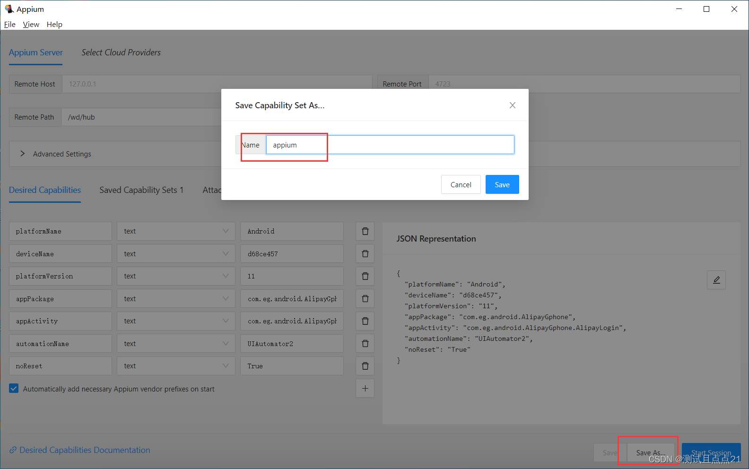Open type dropdown for platformVersion

click(x=176, y=276)
